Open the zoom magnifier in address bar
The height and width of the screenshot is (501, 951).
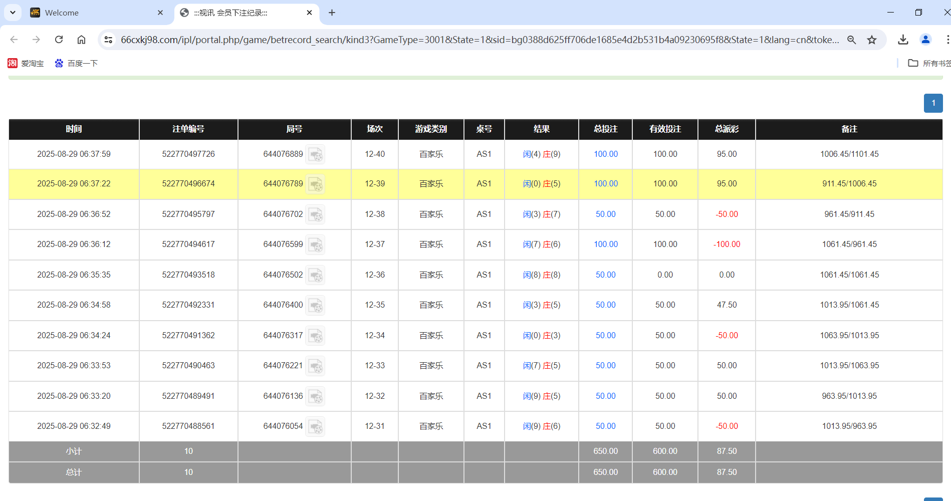(851, 40)
